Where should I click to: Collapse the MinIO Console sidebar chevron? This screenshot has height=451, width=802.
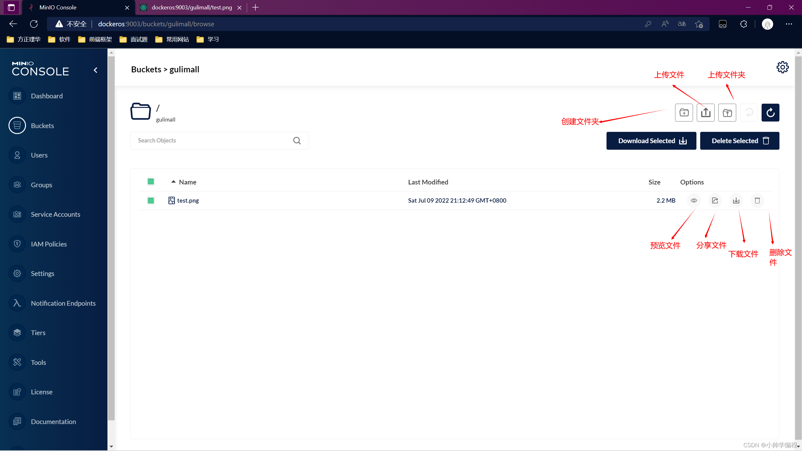pyautogui.click(x=96, y=70)
